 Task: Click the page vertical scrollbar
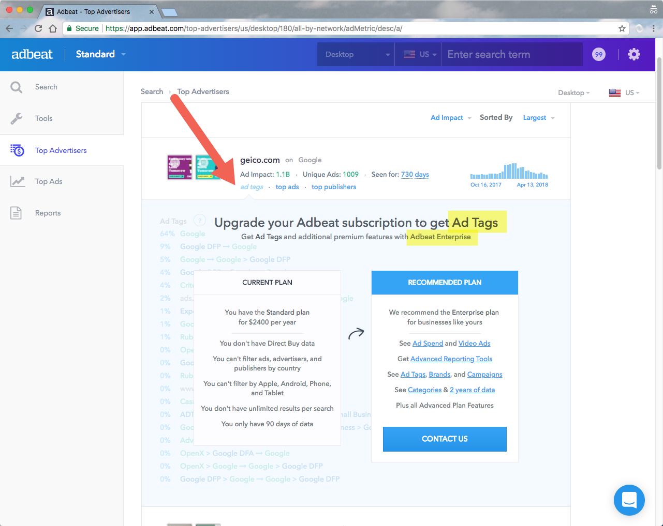[x=659, y=114]
